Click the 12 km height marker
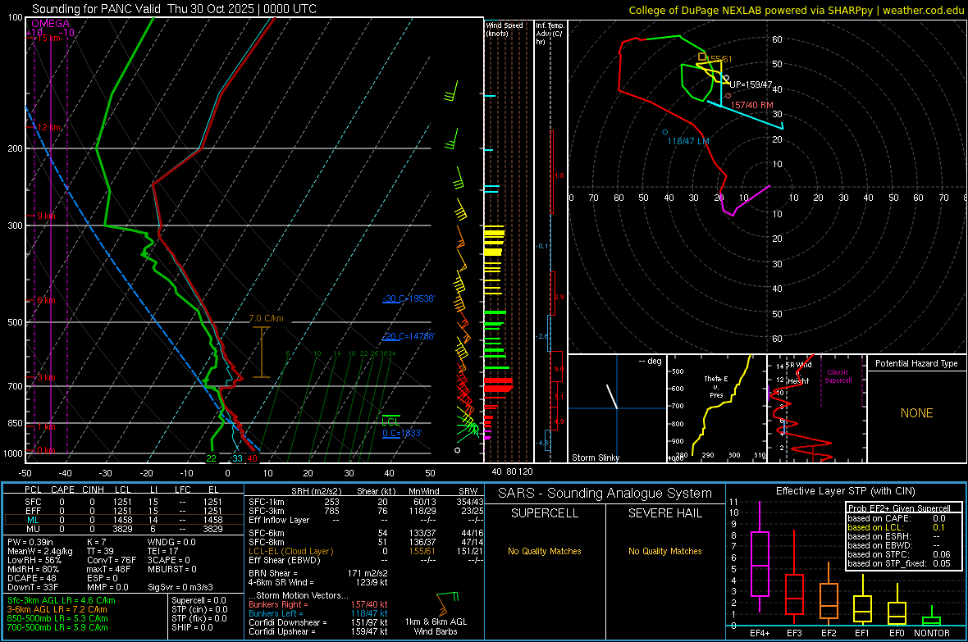The height and width of the screenshot is (642, 968). click(x=49, y=127)
